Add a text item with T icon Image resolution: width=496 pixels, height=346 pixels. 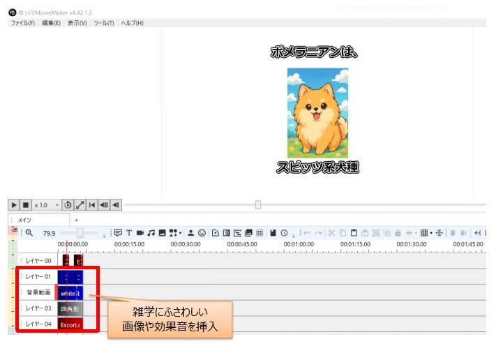129,233
